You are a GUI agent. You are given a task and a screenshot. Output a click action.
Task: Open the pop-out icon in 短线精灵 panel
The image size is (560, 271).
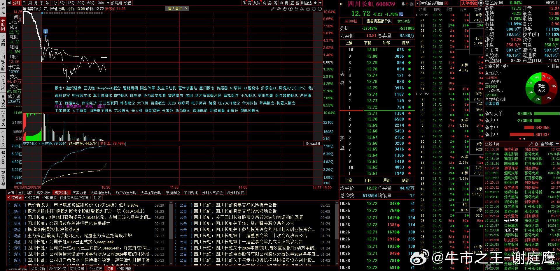pyautogui.click(x=531, y=144)
